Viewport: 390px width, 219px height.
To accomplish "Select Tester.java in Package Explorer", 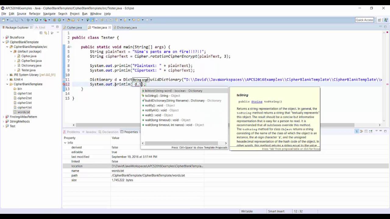I will (x=28, y=70).
